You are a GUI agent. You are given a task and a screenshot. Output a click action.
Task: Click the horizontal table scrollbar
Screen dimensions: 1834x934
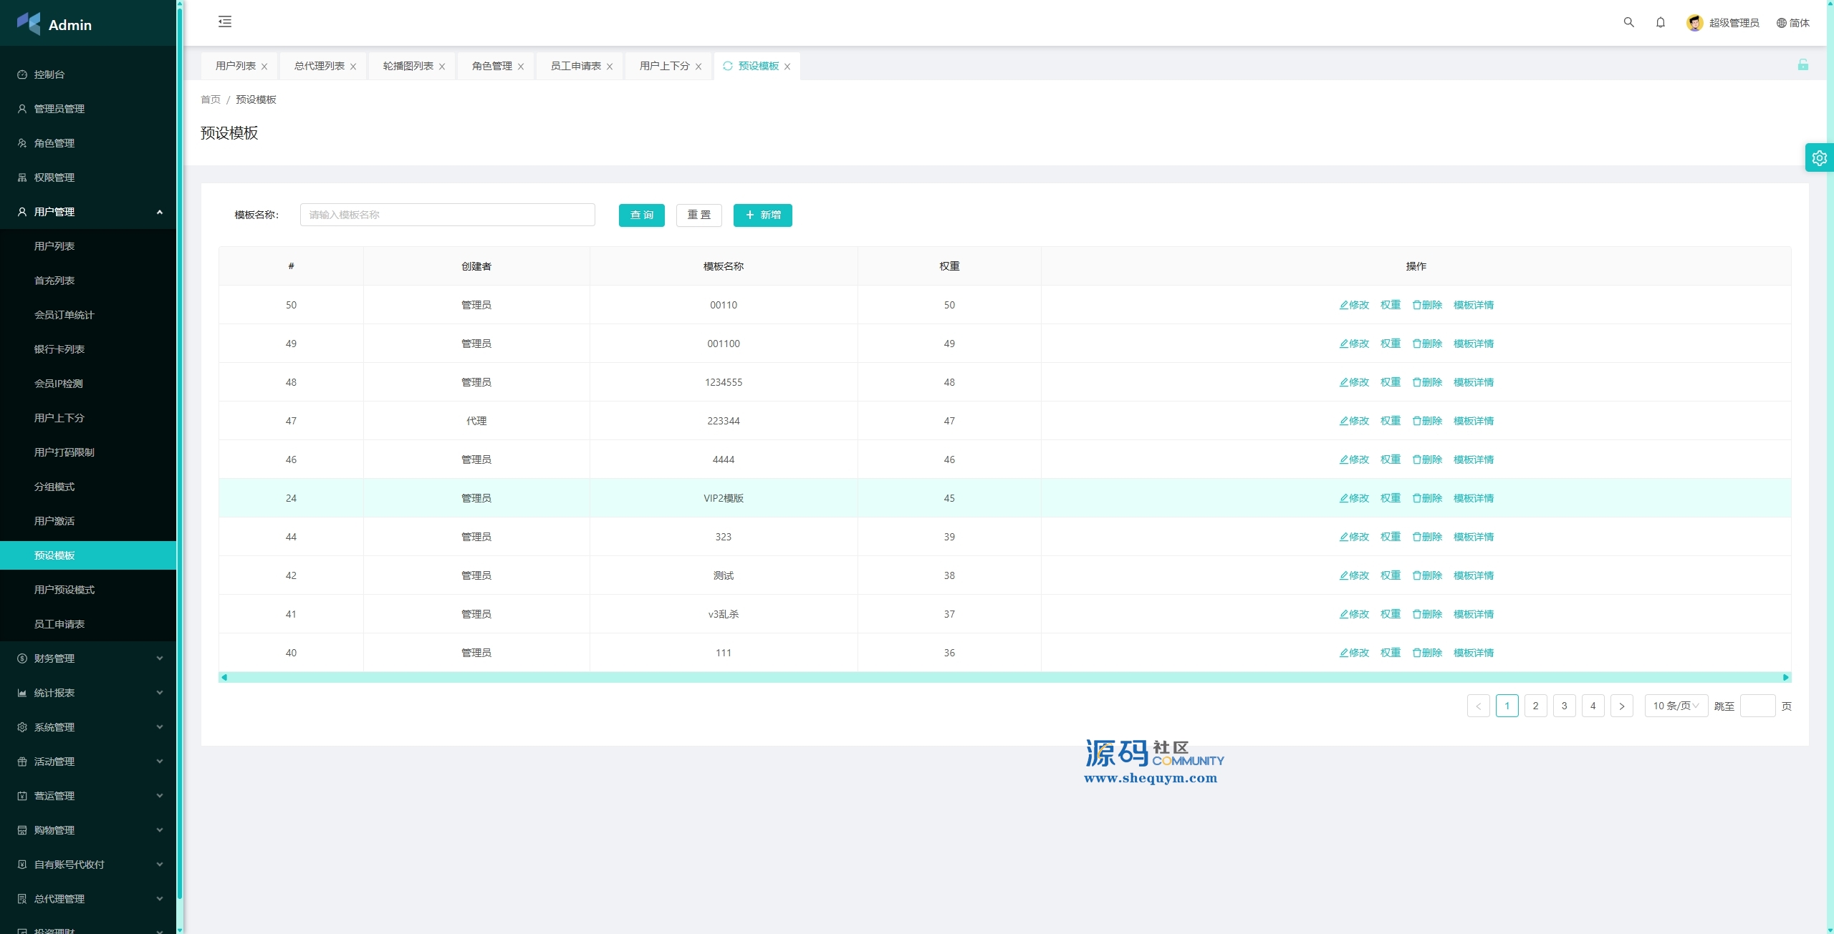pyautogui.click(x=1003, y=677)
